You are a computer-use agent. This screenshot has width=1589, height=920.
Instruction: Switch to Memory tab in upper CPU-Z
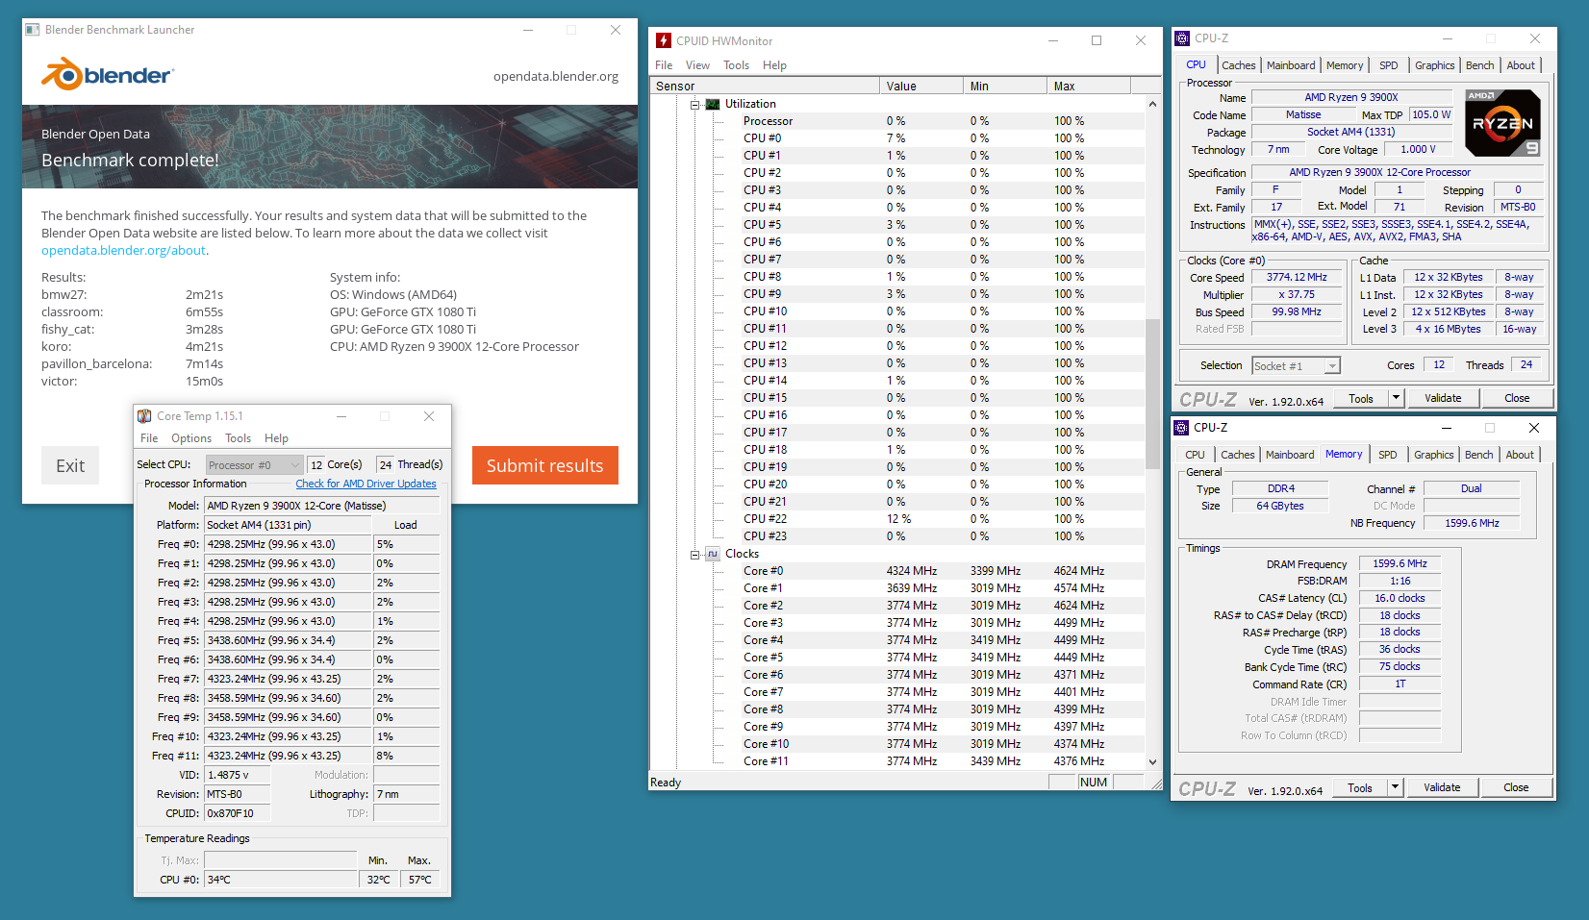tap(1345, 65)
